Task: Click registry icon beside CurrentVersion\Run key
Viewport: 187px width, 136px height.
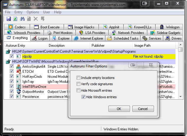Action: click(8, 61)
